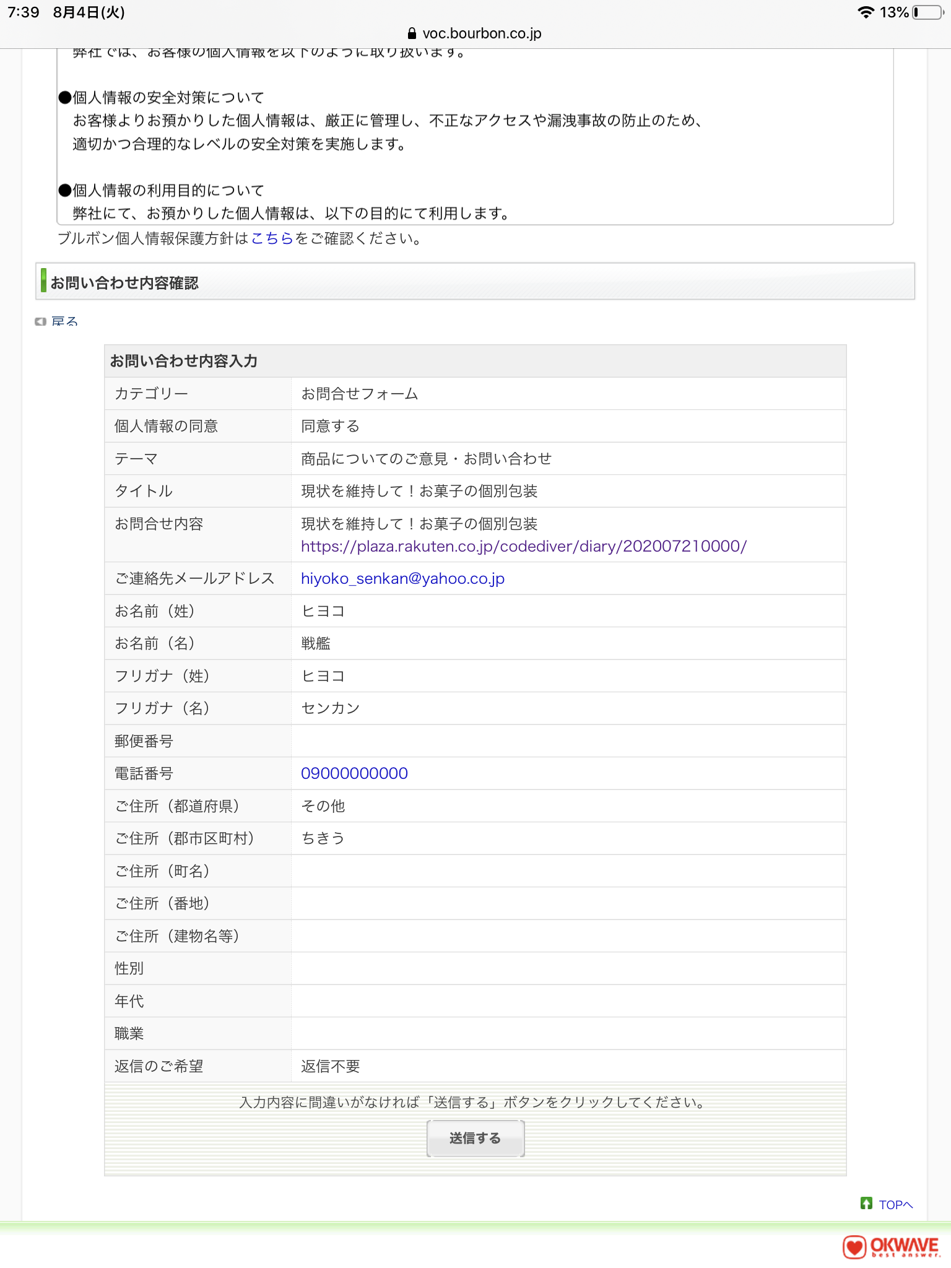Click the green up-arrow icon beside TOPへ
Screen dimensions: 951x1268
coord(866,1203)
